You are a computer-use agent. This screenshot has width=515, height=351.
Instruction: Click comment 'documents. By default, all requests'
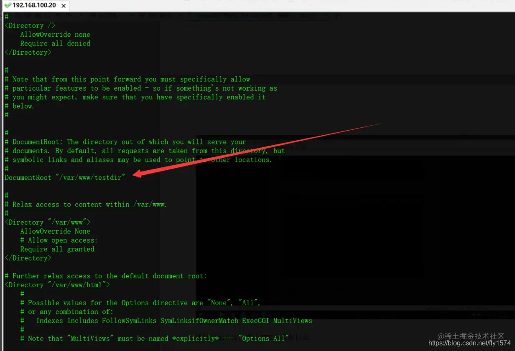pyautogui.click(x=145, y=151)
